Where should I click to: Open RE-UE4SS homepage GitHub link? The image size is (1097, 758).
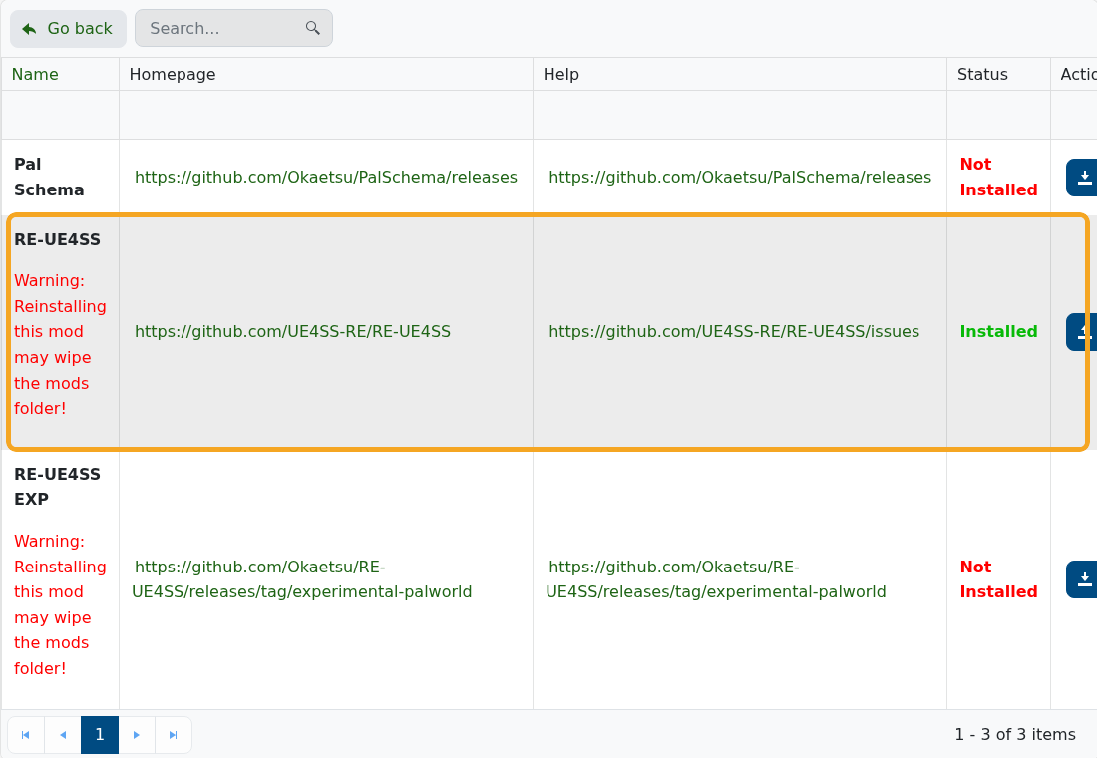(292, 332)
